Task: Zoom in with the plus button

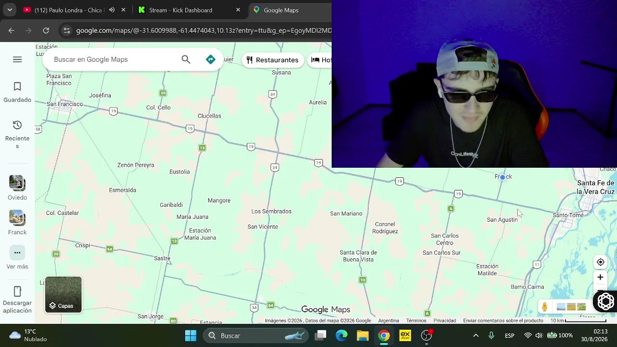Action: click(601, 277)
